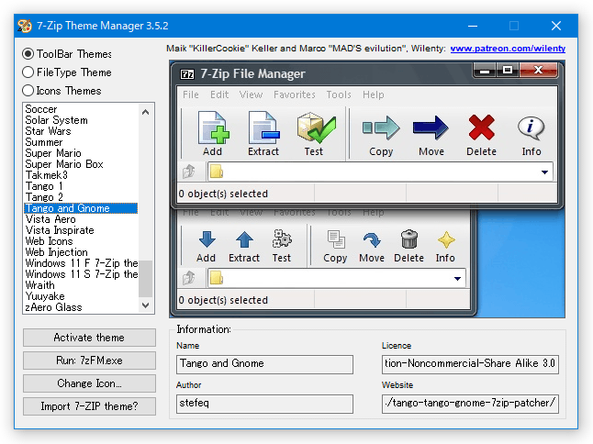Open the Favorites menu in preview window

[x=295, y=94]
